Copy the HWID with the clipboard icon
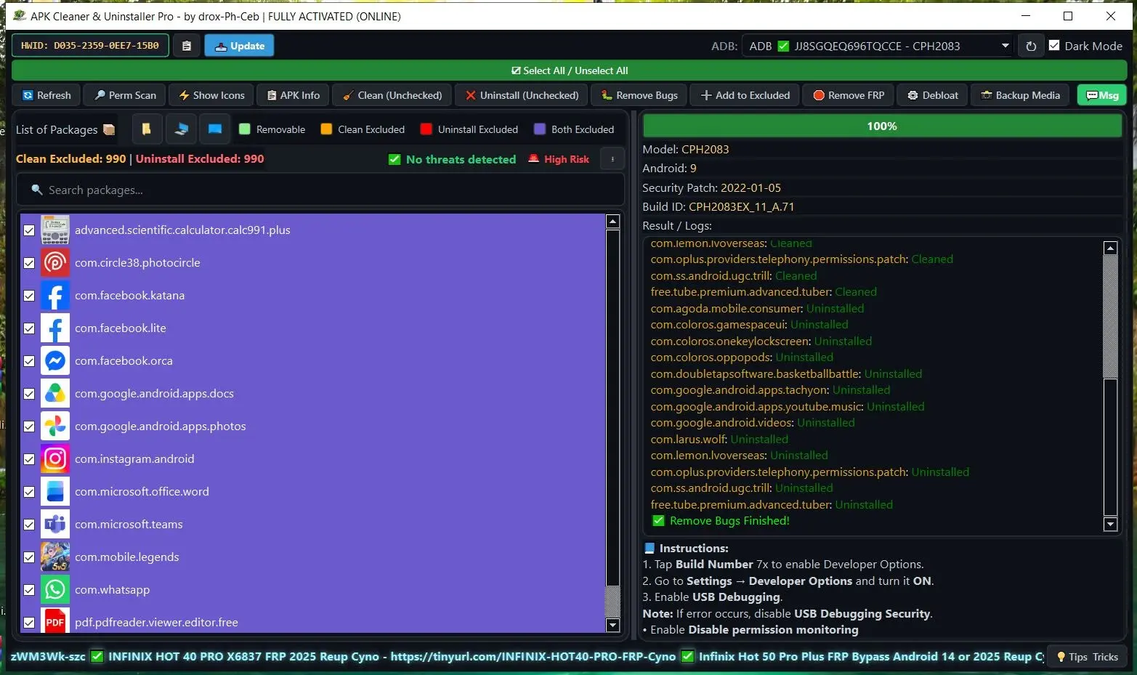Screen dimensions: 1137x675 tap(187, 46)
